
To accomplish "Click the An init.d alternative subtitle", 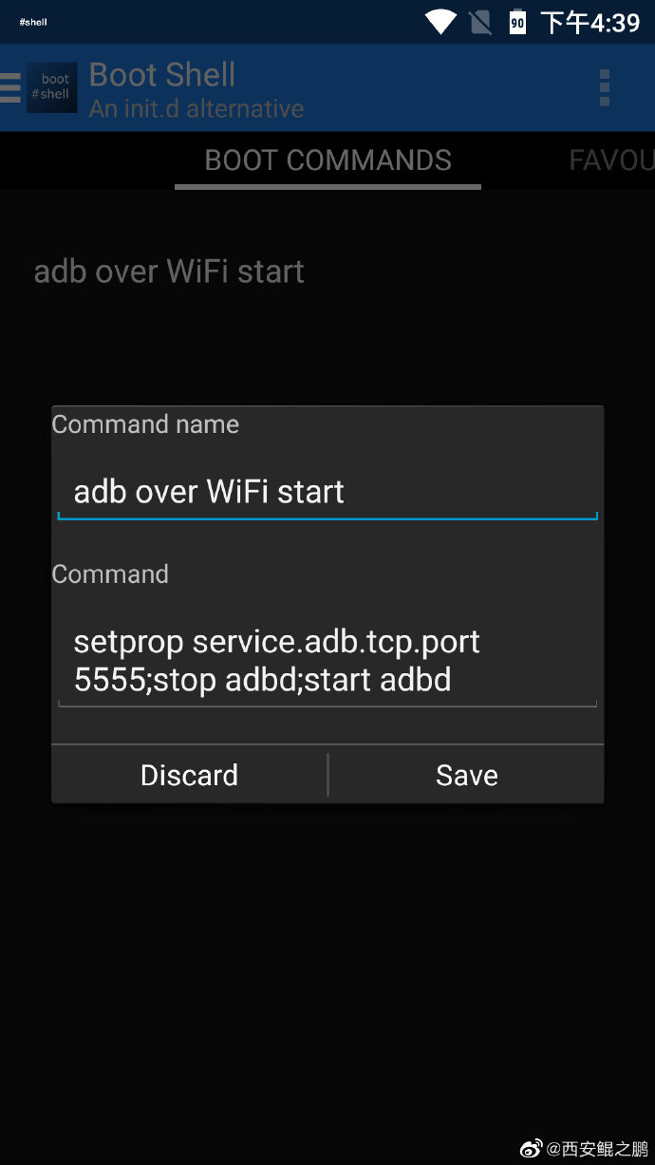I will (196, 109).
